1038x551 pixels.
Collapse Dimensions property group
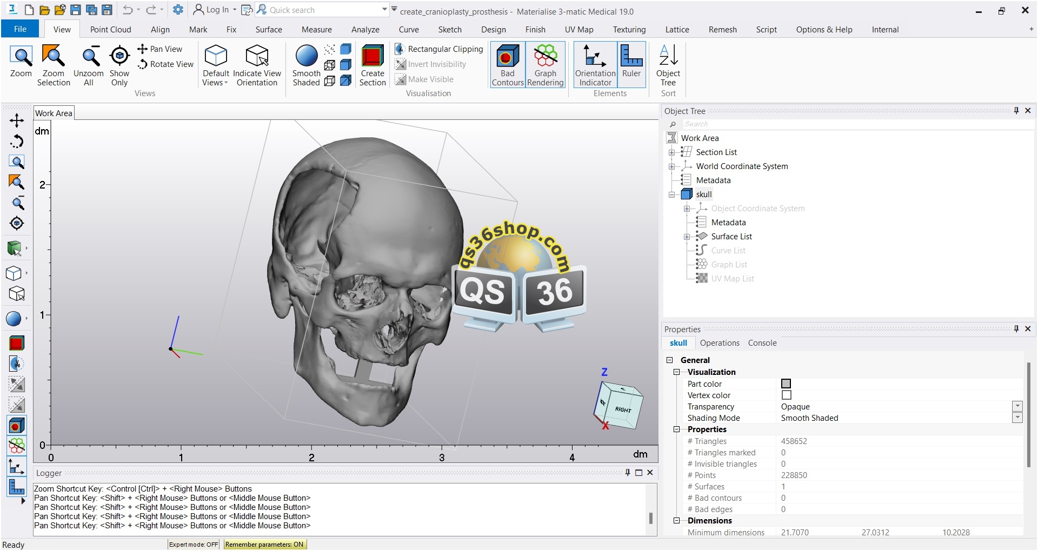(x=676, y=521)
